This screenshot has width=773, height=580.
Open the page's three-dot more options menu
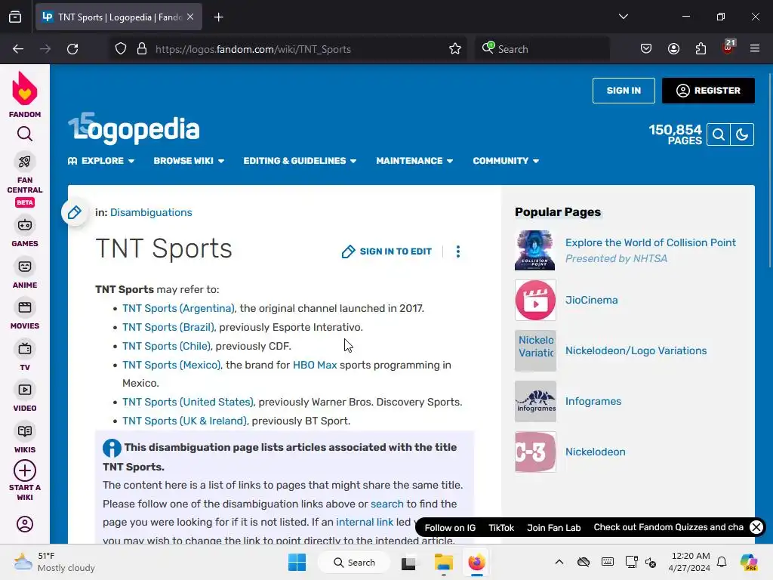point(458,251)
